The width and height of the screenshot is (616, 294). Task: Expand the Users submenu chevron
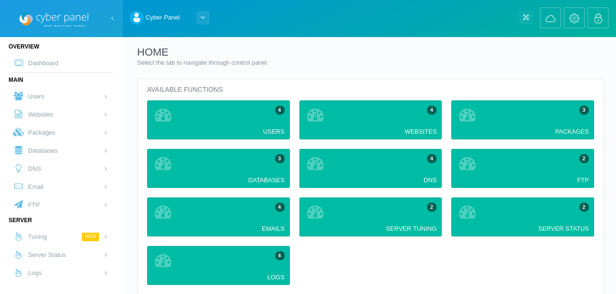pos(106,96)
